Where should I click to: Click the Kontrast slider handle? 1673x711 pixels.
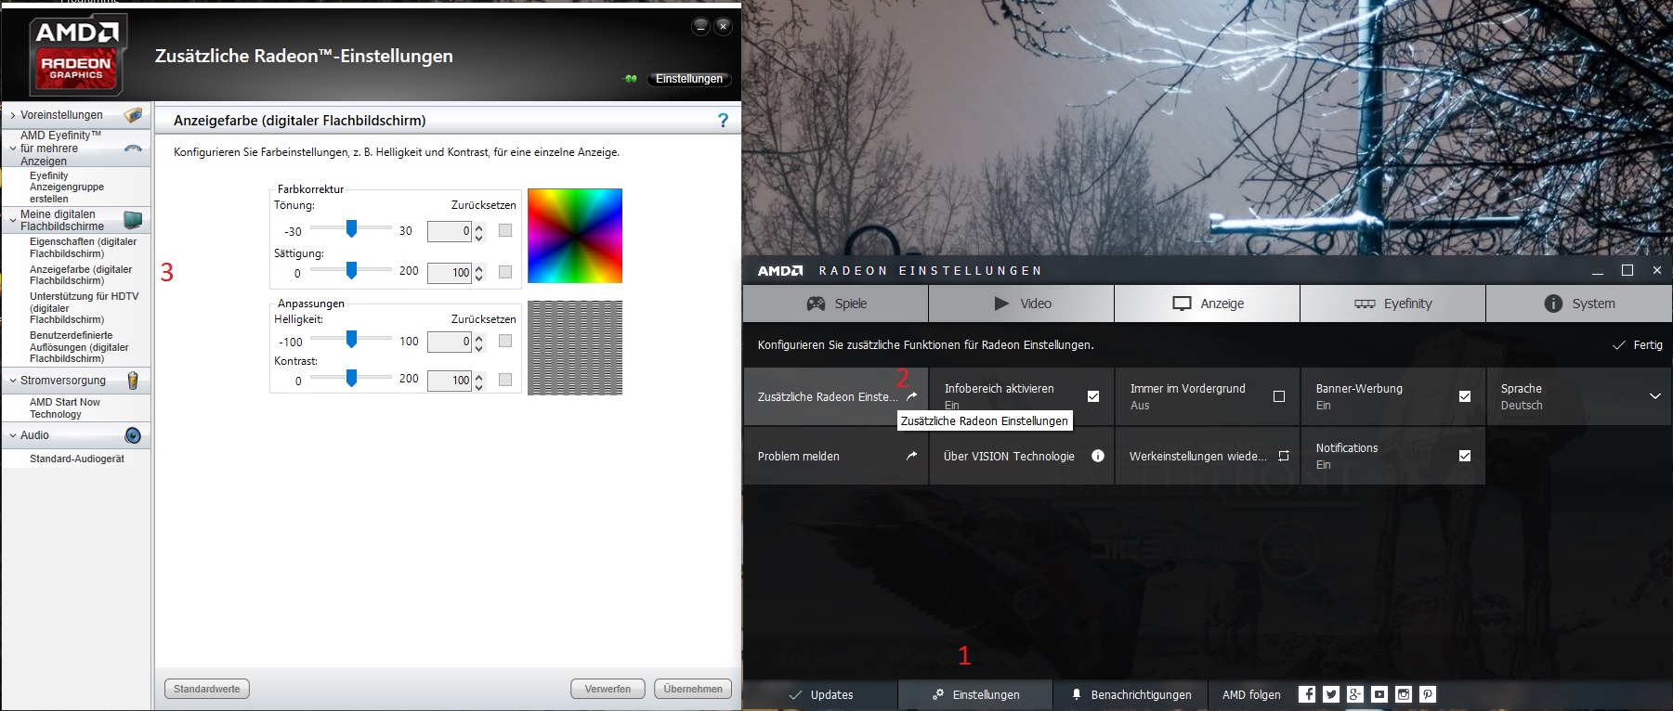351,378
